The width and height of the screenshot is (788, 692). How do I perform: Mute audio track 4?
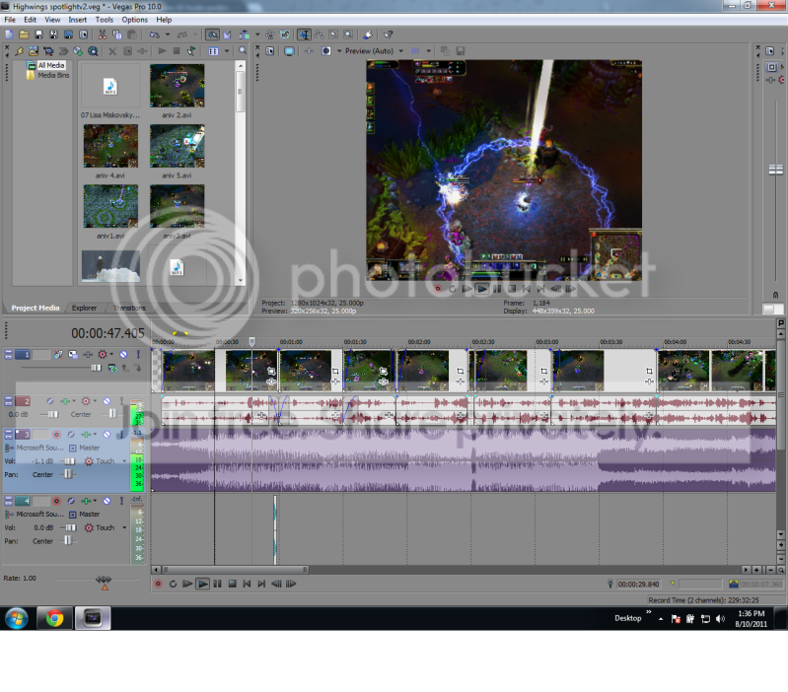click(x=107, y=501)
